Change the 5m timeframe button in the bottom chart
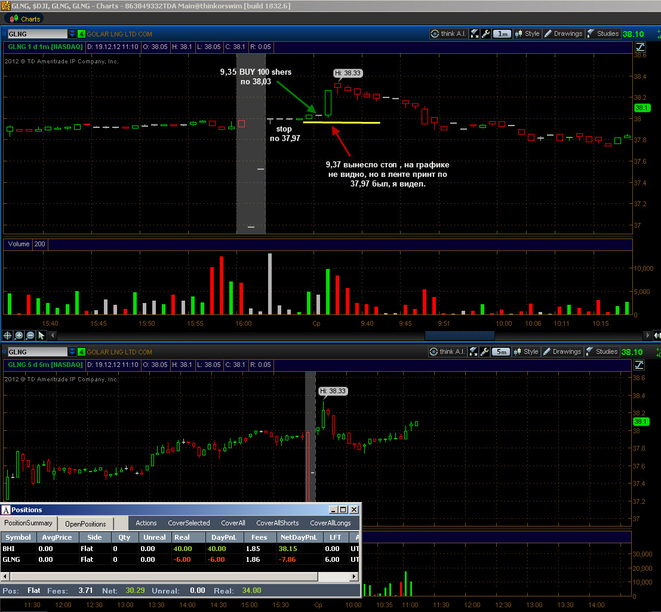Screen dimensions: 661x612 click(x=500, y=351)
